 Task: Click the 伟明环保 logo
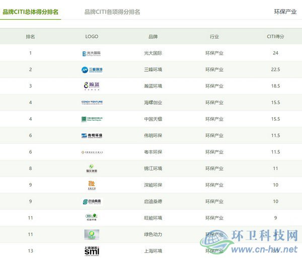92,136
